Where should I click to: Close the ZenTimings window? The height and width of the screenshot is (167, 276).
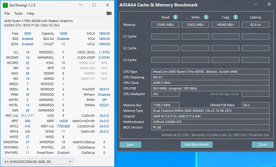click(x=108, y=5)
